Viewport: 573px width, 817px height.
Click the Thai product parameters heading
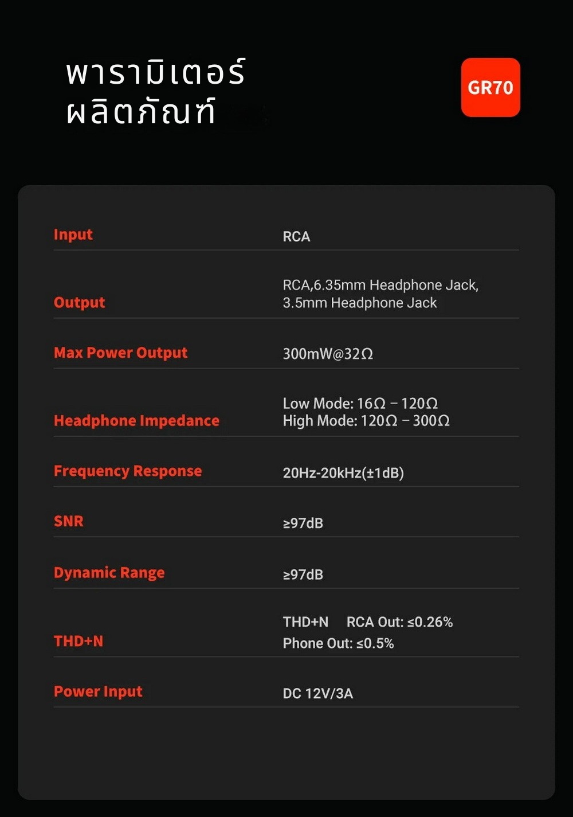coord(156,92)
